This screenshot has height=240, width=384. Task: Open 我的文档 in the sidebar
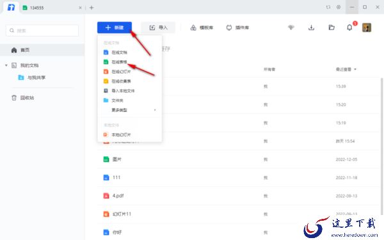(29, 65)
